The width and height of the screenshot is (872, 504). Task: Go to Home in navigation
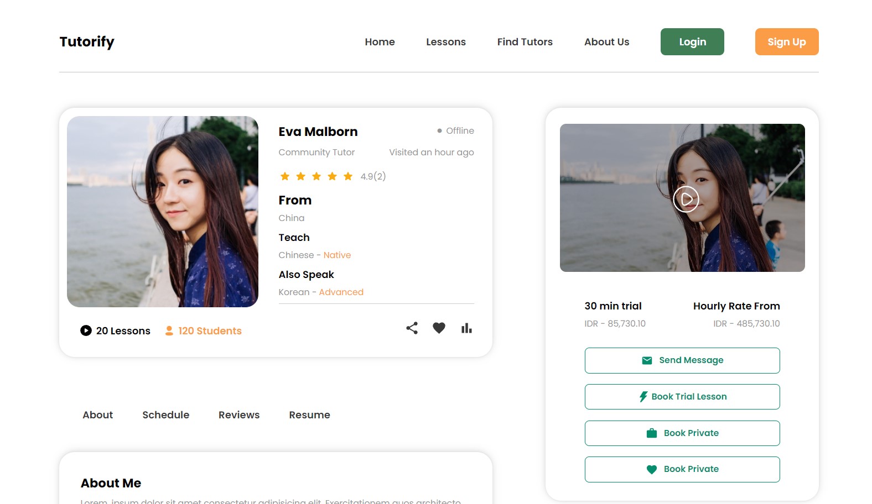coord(380,42)
